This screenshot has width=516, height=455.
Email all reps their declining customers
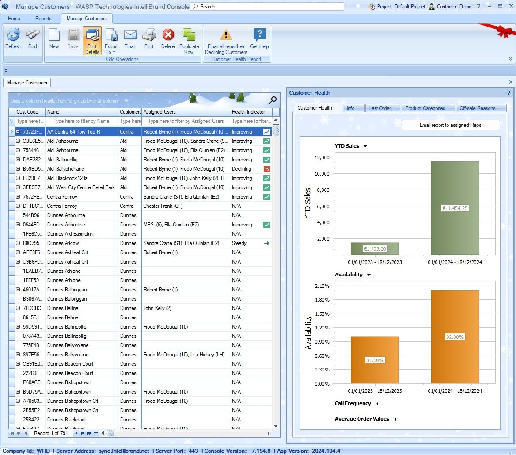(226, 40)
